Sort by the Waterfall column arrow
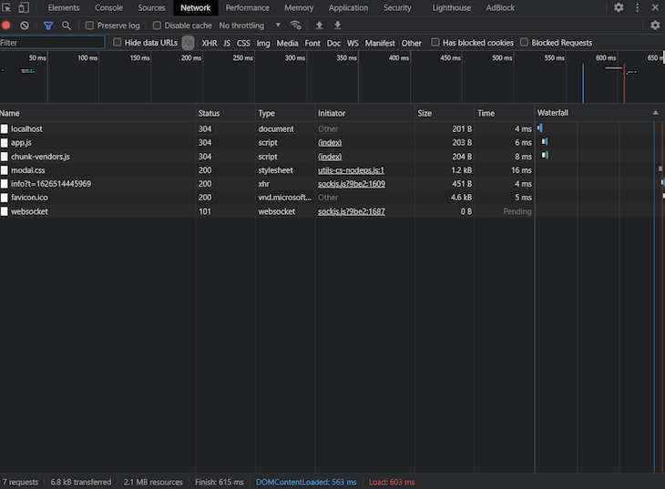Viewport: 665px width, 489px height. [656, 113]
